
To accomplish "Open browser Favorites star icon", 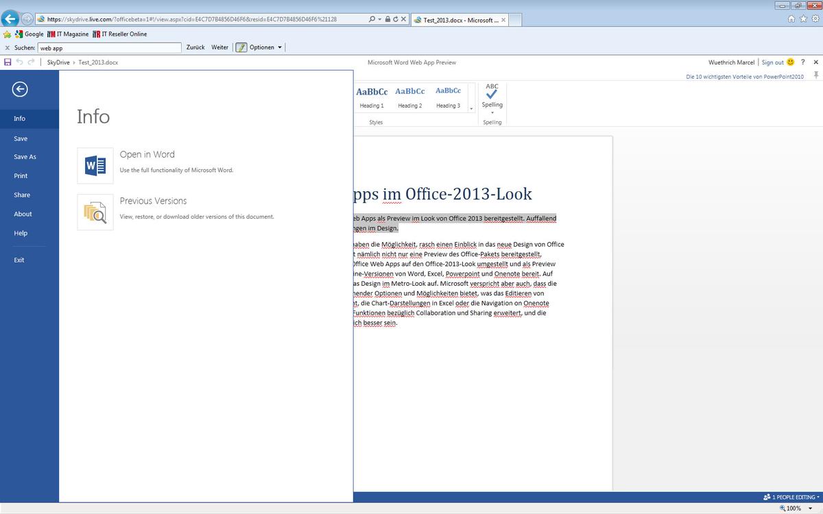I will [803, 19].
